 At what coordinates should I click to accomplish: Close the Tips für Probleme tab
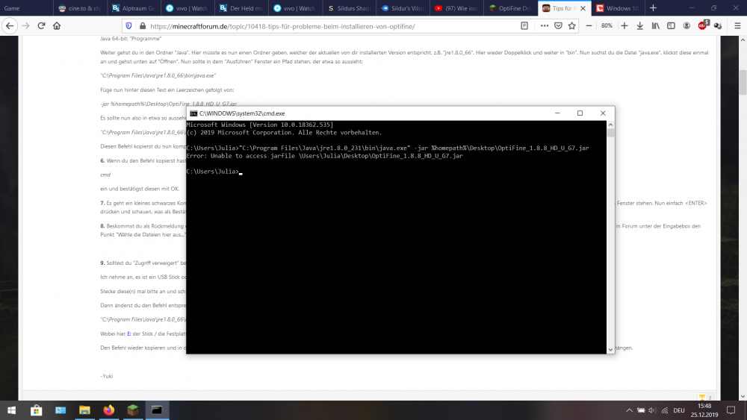583,8
